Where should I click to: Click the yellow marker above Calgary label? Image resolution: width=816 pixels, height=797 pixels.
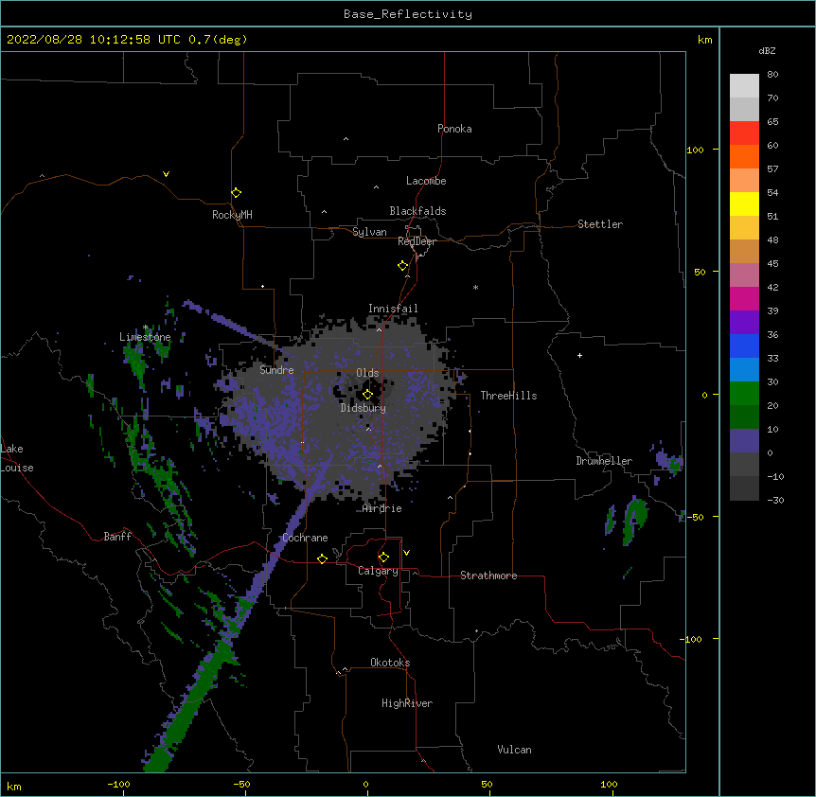point(383,558)
